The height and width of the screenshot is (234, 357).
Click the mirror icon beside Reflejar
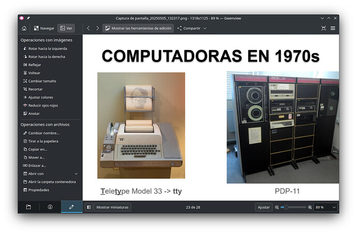pos(25,65)
